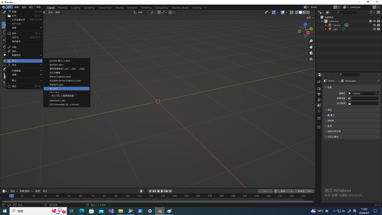The image size is (382, 215).
Task: Hide Camera in viewport via eye icon
Action: pyautogui.click(x=375, y=25)
